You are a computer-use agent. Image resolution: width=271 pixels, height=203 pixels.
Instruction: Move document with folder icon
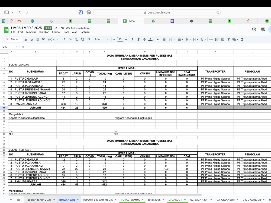(x=62, y=28)
